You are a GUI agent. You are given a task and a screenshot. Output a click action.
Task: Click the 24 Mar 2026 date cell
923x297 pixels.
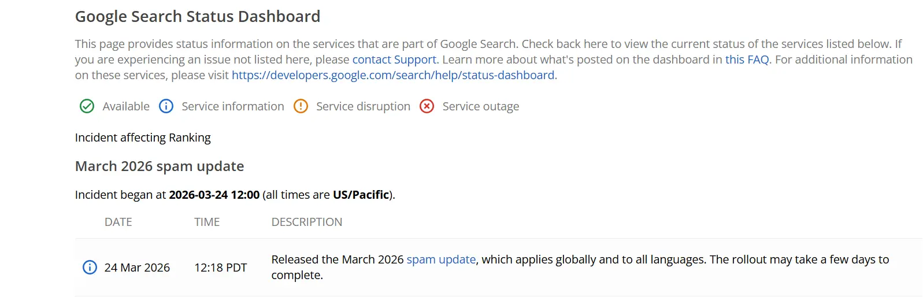[137, 268]
